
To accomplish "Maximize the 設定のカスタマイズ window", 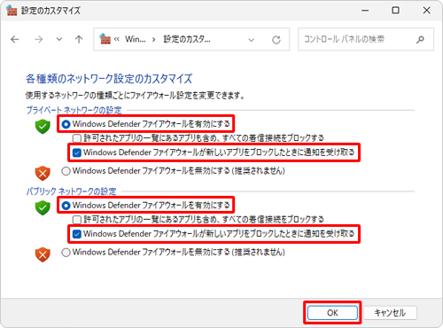I will [x=395, y=11].
